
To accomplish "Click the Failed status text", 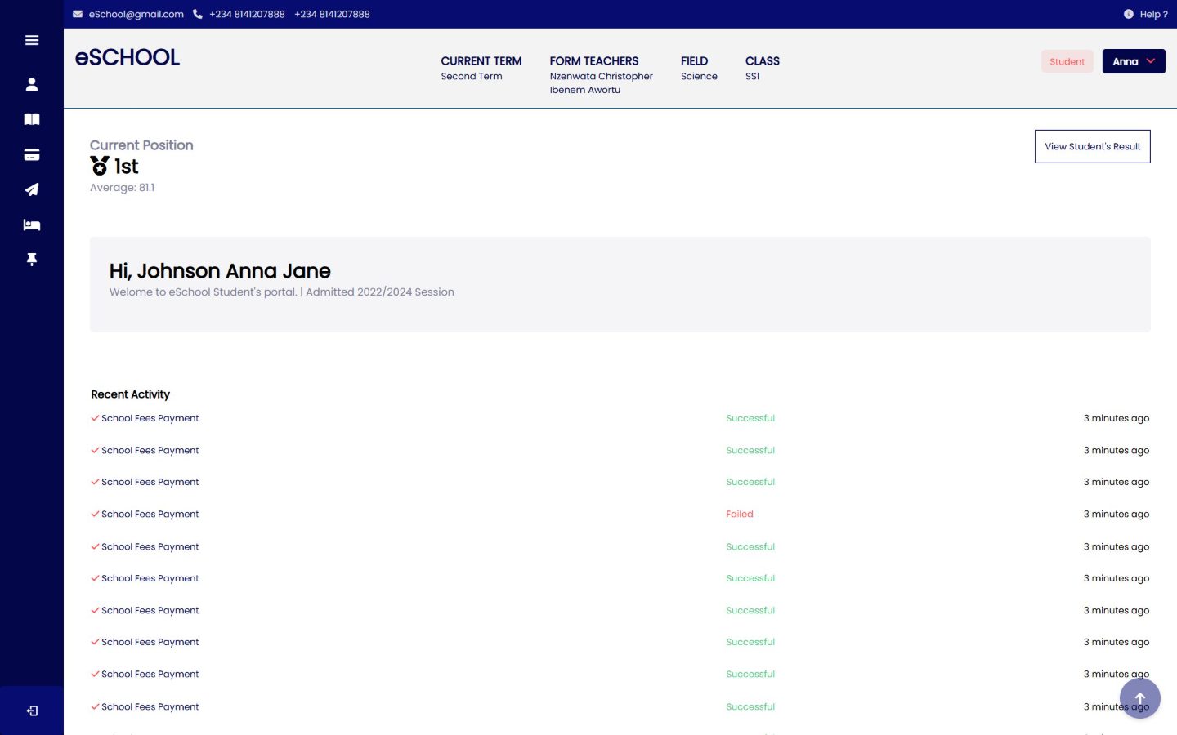I will (740, 514).
